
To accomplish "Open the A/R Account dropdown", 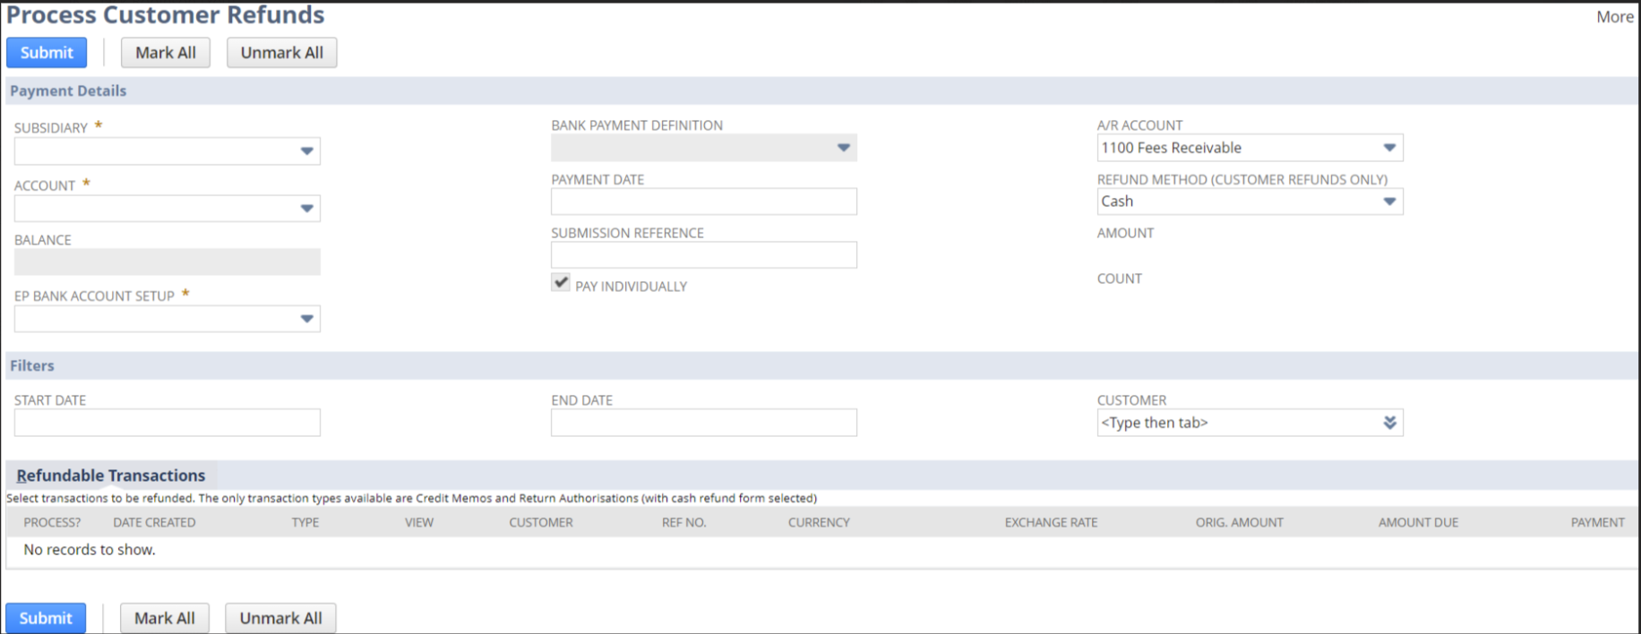I will [x=1388, y=148].
